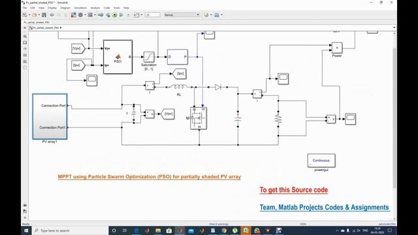Select the [Vpv] Goto tag near capacitor
418x235 pixels.
click(168, 114)
